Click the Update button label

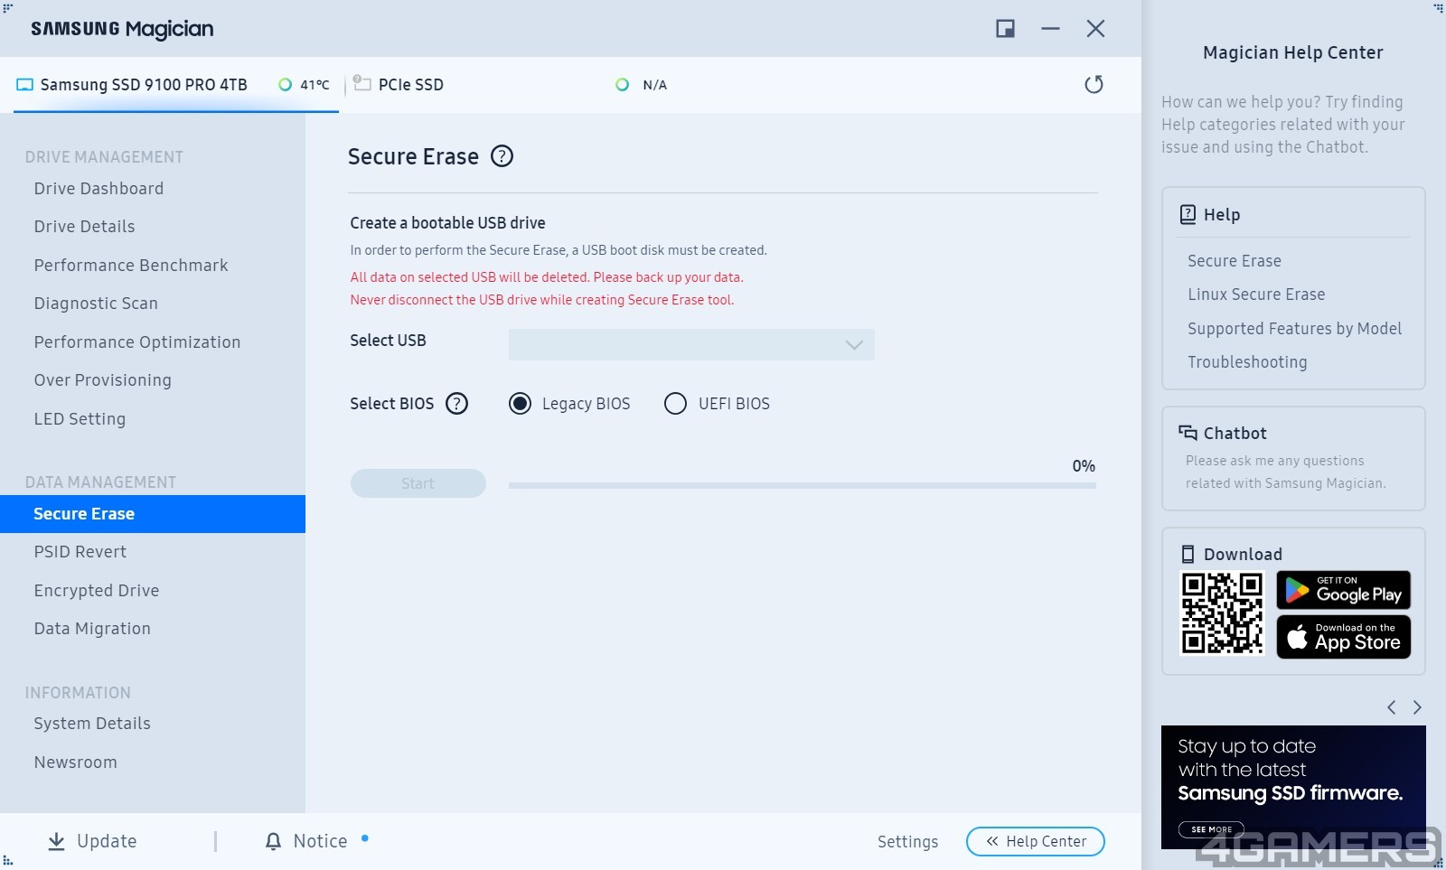pyautogui.click(x=107, y=841)
